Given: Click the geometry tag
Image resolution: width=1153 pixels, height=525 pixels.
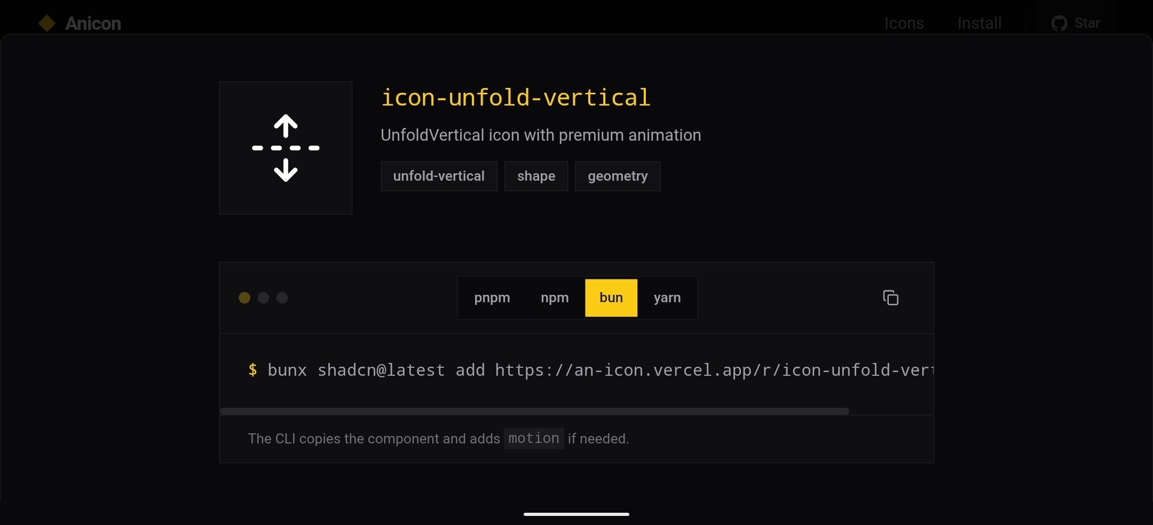Looking at the screenshot, I should pyautogui.click(x=617, y=176).
